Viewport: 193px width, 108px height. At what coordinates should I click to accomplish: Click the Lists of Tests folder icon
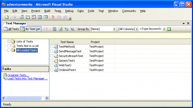click(x=13, y=41)
